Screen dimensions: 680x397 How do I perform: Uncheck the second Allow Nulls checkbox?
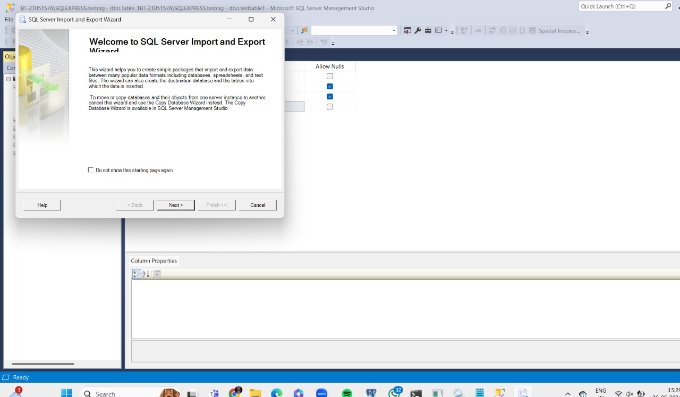pyautogui.click(x=330, y=86)
